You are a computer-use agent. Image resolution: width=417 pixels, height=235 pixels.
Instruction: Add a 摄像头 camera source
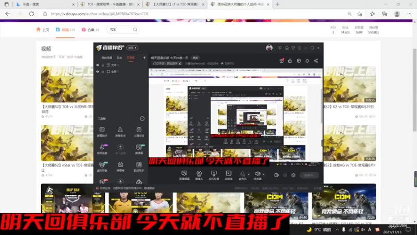click(199, 175)
